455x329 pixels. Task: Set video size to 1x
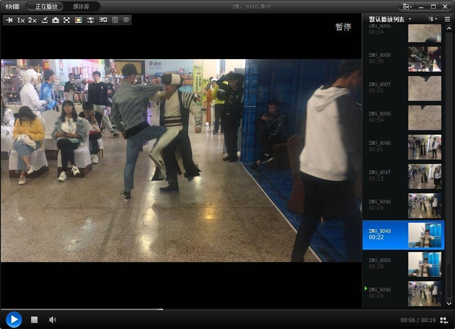pyautogui.click(x=21, y=20)
